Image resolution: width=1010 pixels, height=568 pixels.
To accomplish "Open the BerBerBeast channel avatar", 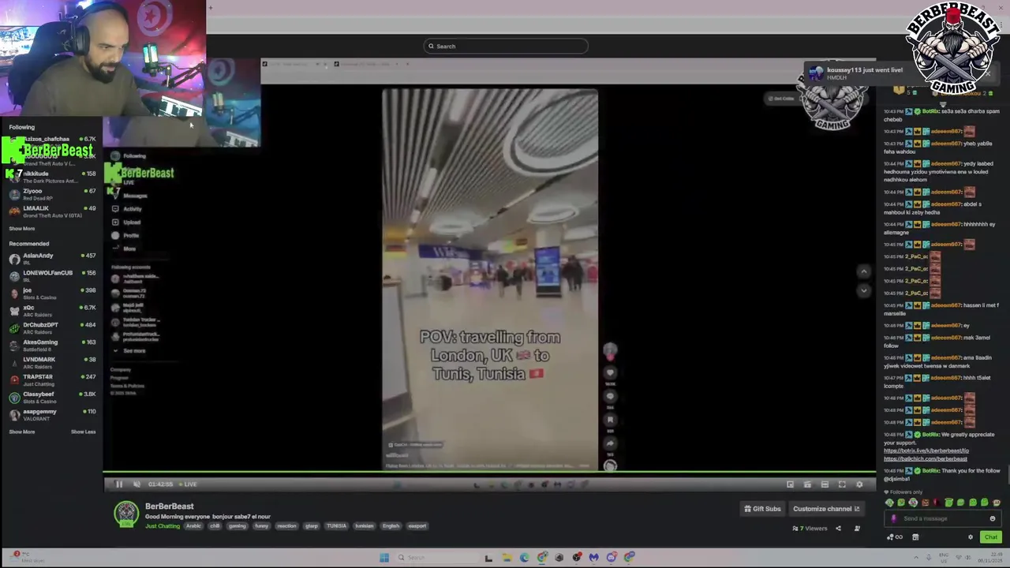I will pyautogui.click(x=126, y=514).
